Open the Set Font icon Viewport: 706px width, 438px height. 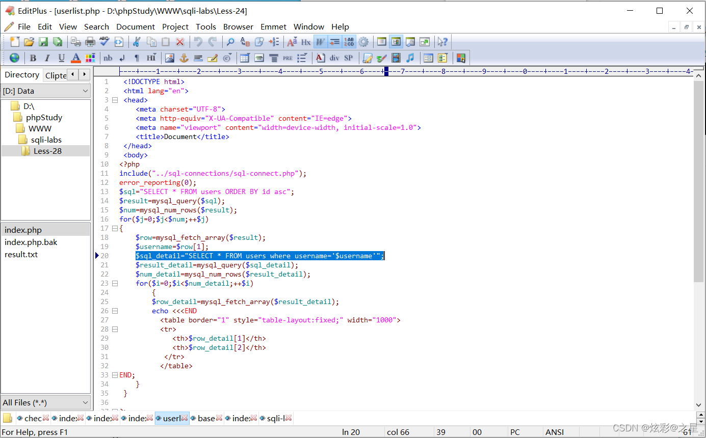pyautogui.click(x=292, y=42)
